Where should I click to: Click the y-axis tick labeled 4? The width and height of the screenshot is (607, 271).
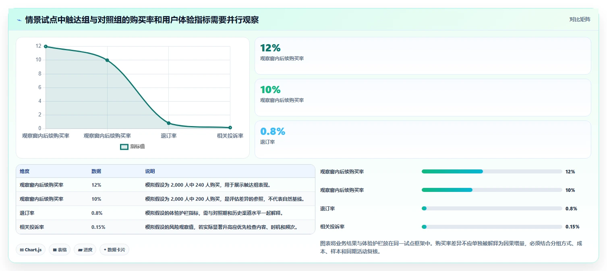pyautogui.click(x=40, y=101)
